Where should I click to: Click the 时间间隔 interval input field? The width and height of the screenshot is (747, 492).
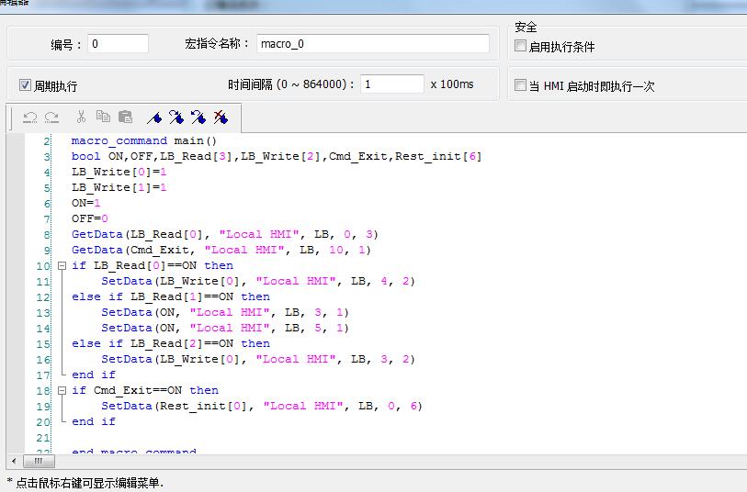[x=391, y=84]
